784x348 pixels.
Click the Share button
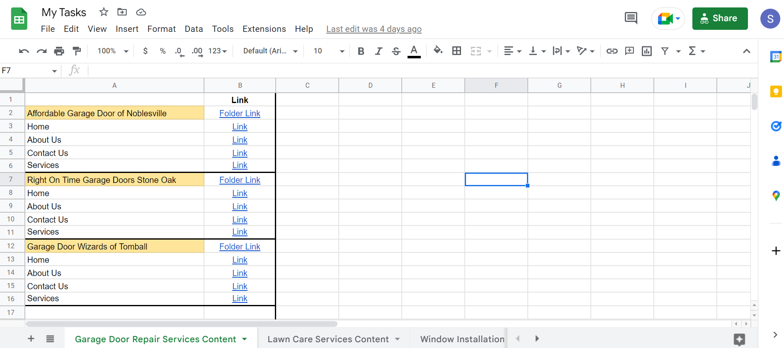pyautogui.click(x=720, y=19)
